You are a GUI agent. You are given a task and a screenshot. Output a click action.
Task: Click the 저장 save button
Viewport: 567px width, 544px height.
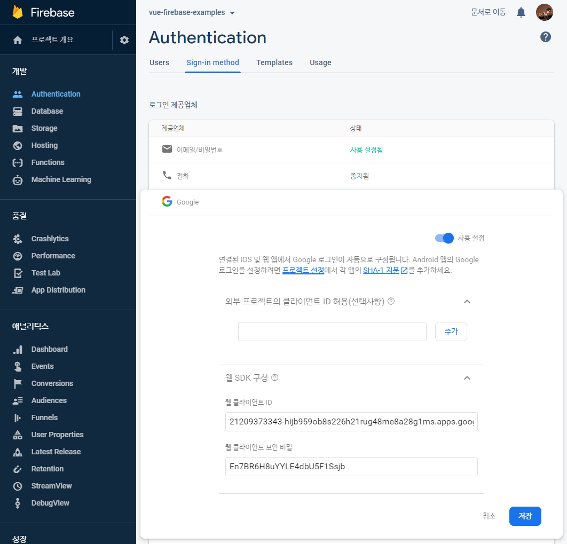tap(525, 516)
